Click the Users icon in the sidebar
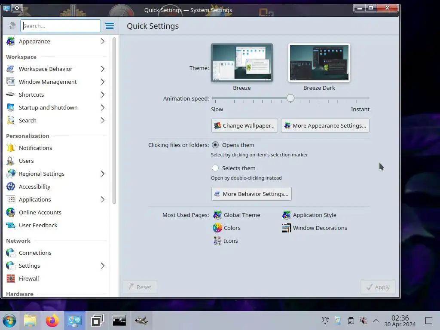 pyautogui.click(x=11, y=161)
